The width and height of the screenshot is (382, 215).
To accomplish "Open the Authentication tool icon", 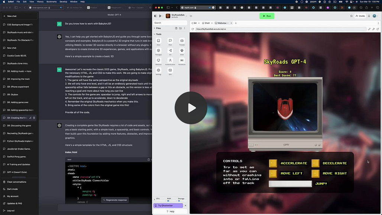I will click(x=170, y=61).
